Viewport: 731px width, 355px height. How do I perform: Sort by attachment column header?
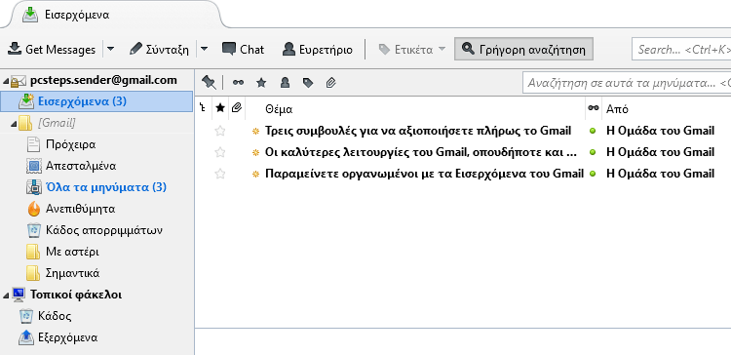point(237,108)
